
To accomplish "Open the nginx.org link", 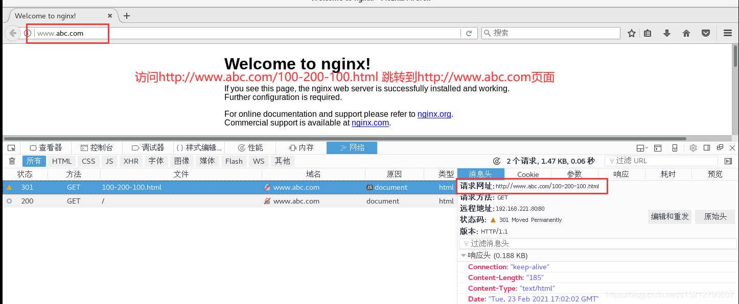I will tap(434, 114).
